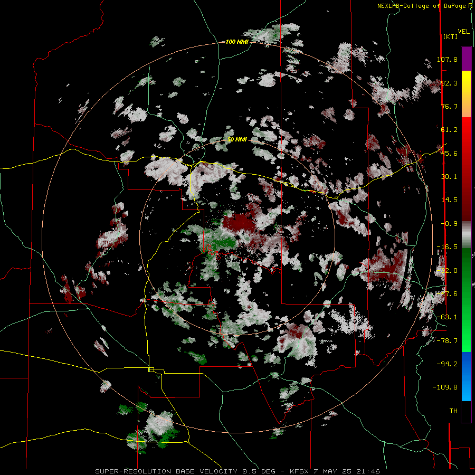
Task: Select the 45.6 legend value
Action: pyautogui.click(x=449, y=153)
